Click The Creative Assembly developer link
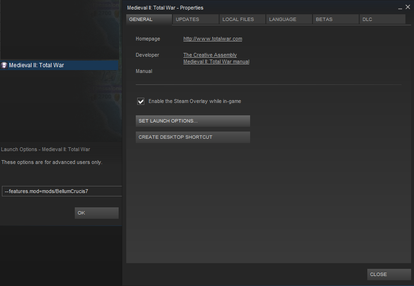The height and width of the screenshot is (286, 414). pos(210,55)
